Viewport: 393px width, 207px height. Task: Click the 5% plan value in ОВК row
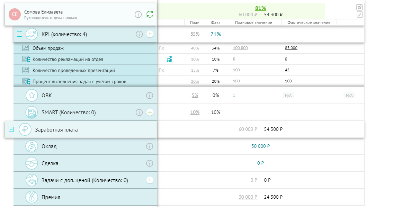(195, 96)
